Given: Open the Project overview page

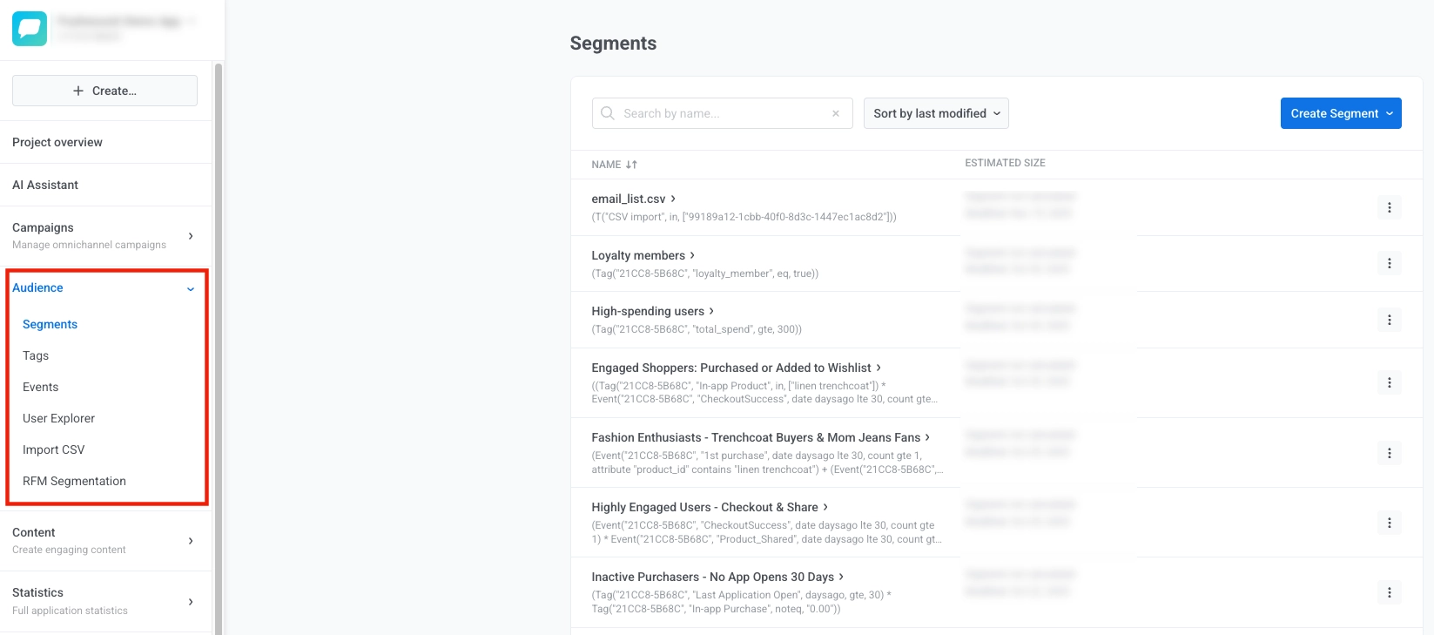Looking at the screenshot, I should click(57, 142).
